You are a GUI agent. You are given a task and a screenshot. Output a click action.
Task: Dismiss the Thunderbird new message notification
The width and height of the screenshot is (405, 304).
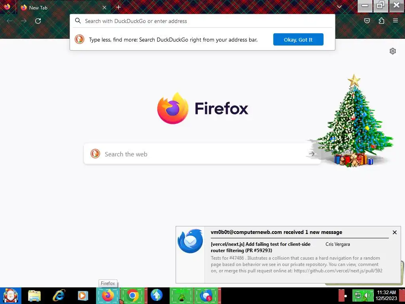395,232
